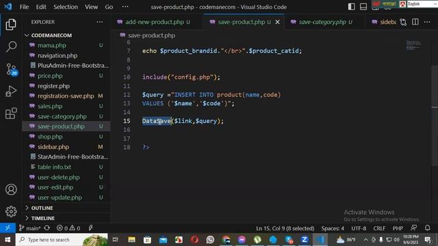Open the remote window status icon

pyautogui.click(x=8, y=228)
